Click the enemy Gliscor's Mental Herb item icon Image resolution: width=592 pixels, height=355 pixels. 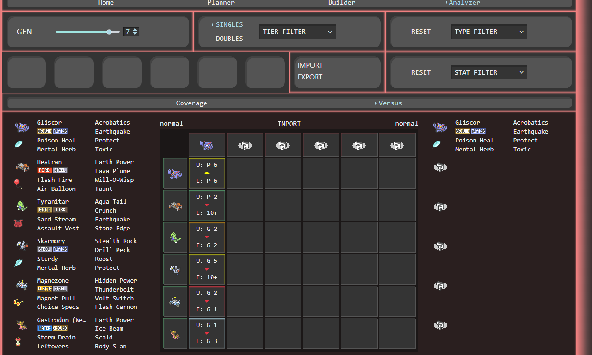pyautogui.click(x=437, y=144)
